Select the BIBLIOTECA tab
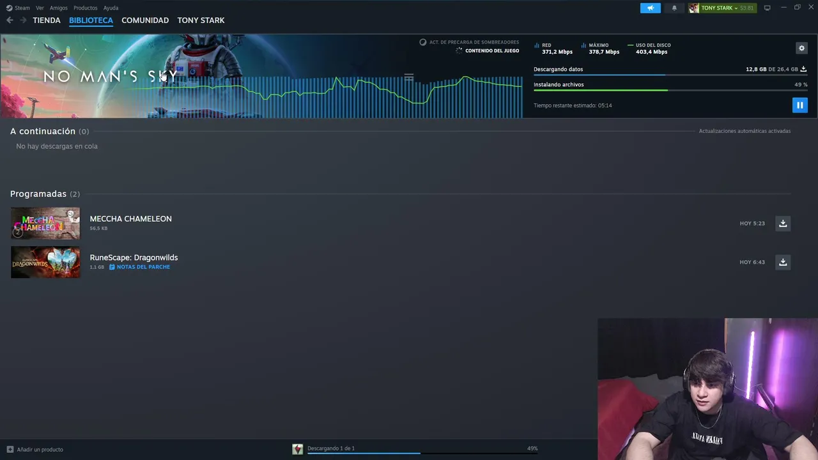The image size is (818, 460). point(91,20)
